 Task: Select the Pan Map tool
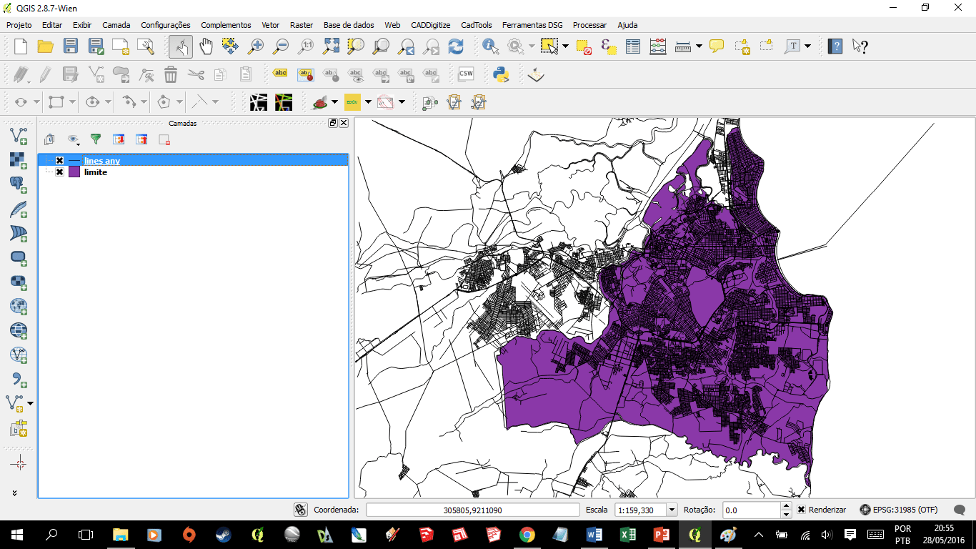(x=206, y=45)
